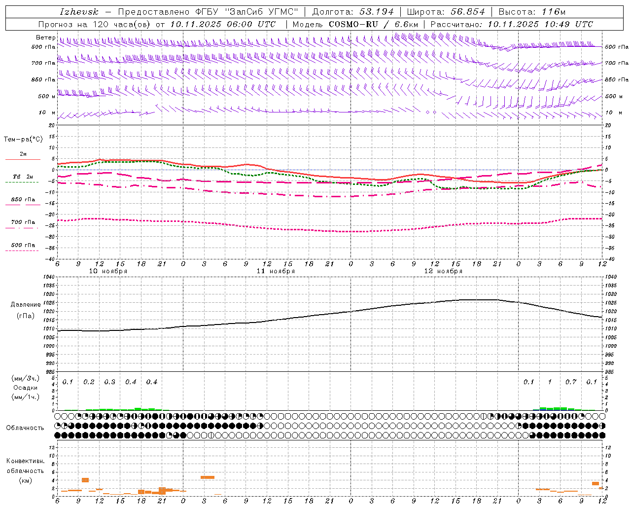The width and height of the screenshot is (631, 505).
Task: Click the latitude value "Широта: 56.854"
Action: coord(446,12)
